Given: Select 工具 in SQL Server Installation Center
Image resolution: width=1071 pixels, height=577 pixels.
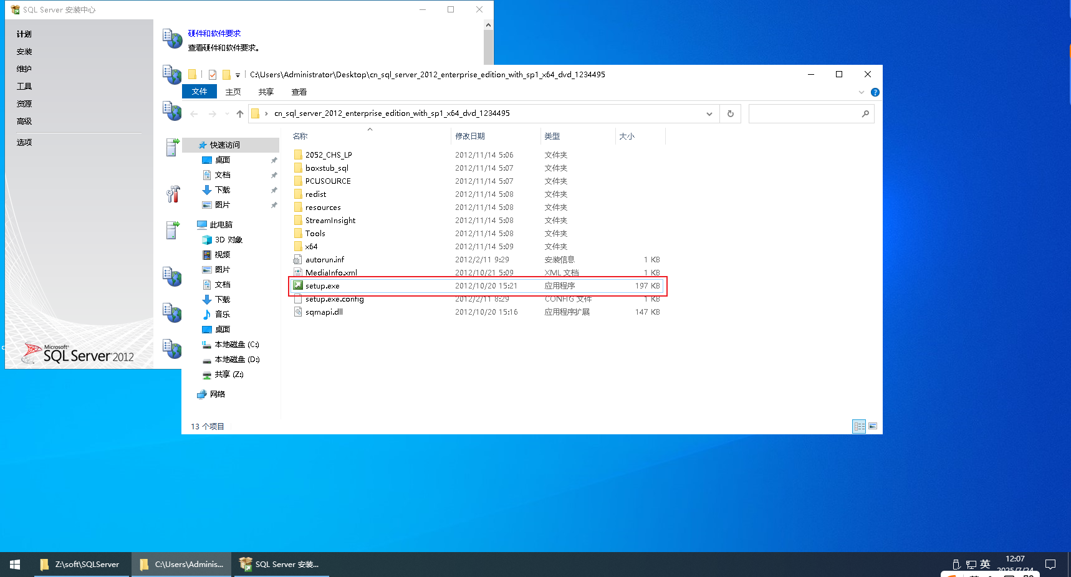Looking at the screenshot, I should coord(24,87).
